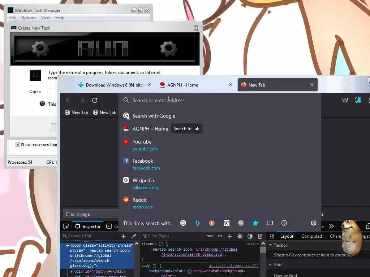Viewport: 370px width, 277px height.
Task: Open the Computed sidebar tab
Action: click(x=311, y=236)
